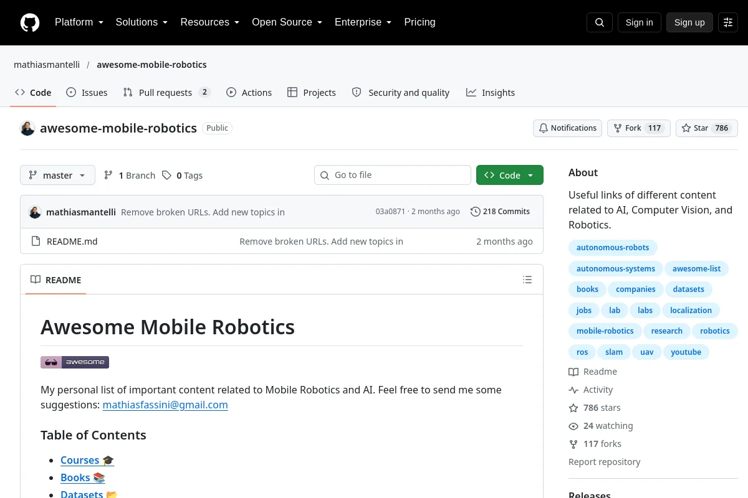Click the mathiasfassini@gmail.com email link
748x498 pixels.
point(165,405)
